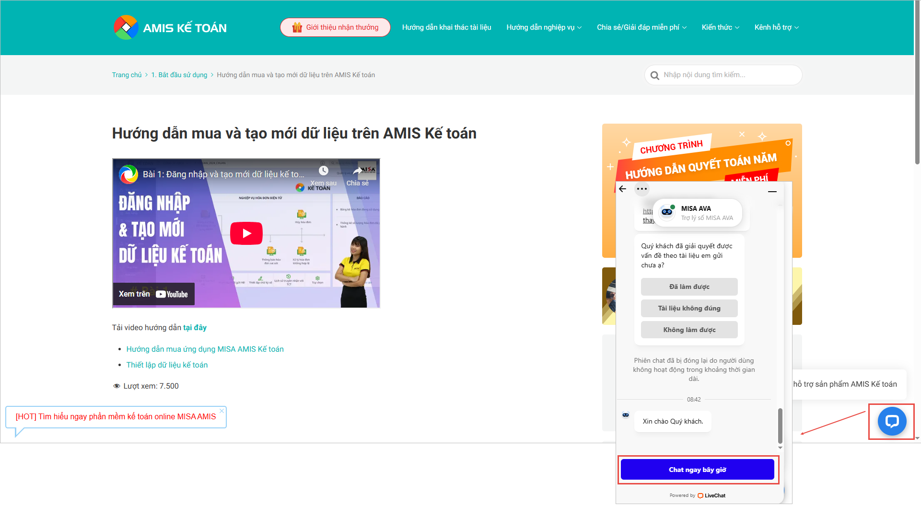The width and height of the screenshot is (921, 506).
Task: Click the search input field
Action: 723,75
